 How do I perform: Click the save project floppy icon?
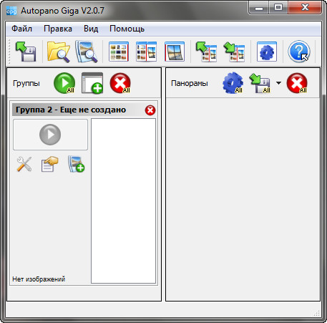pyautogui.click(x=26, y=52)
